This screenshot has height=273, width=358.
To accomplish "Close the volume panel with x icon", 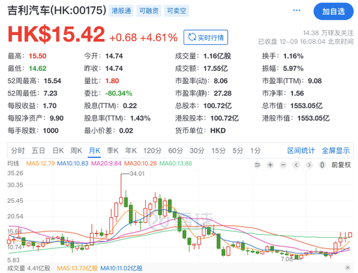I will (348, 268).
